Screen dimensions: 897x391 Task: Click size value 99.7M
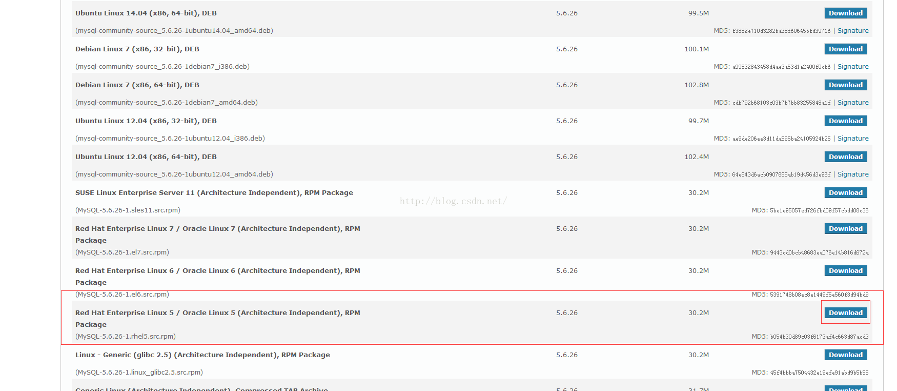coord(699,121)
